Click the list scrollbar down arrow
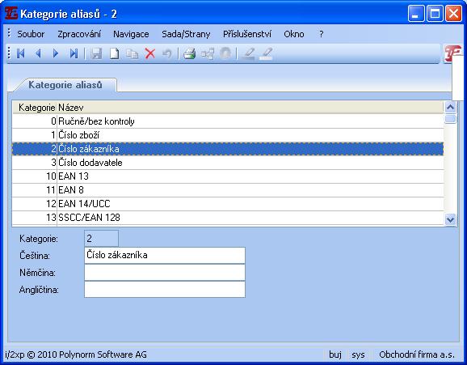Screen dimensions: 467x365 [x=450, y=219]
